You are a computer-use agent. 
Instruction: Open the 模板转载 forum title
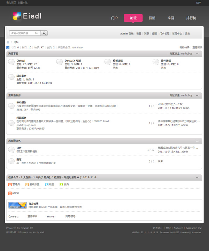click(x=118, y=61)
